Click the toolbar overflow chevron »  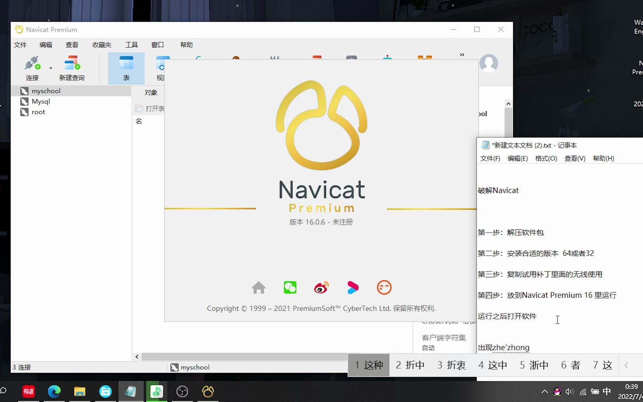(x=462, y=55)
